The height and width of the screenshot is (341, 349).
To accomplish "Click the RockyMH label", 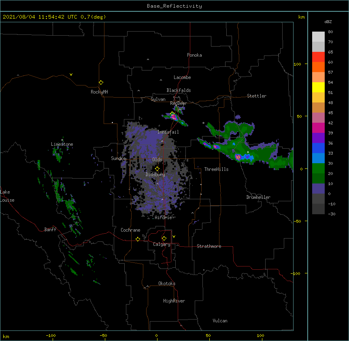I will pyautogui.click(x=99, y=92).
